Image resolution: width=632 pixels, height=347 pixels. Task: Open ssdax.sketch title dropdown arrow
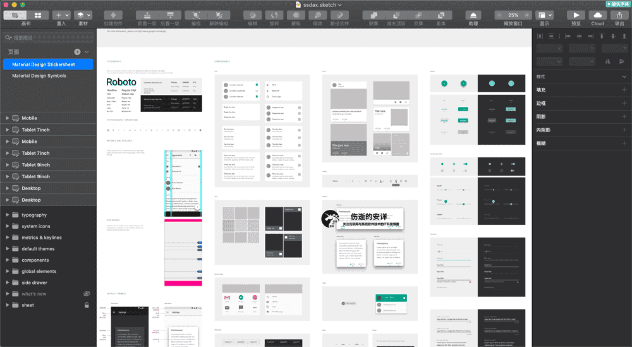(x=340, y=5)
